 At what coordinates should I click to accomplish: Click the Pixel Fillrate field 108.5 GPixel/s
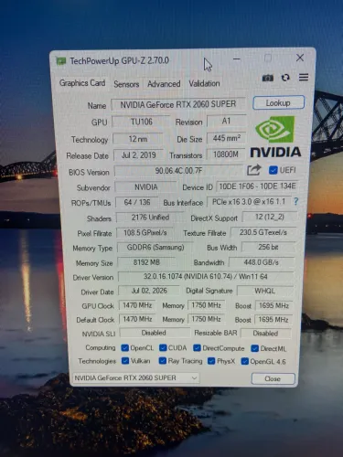click(x=145, y=233)
